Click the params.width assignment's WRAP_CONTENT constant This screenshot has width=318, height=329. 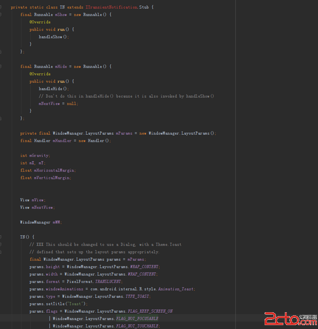coord(142,274)
